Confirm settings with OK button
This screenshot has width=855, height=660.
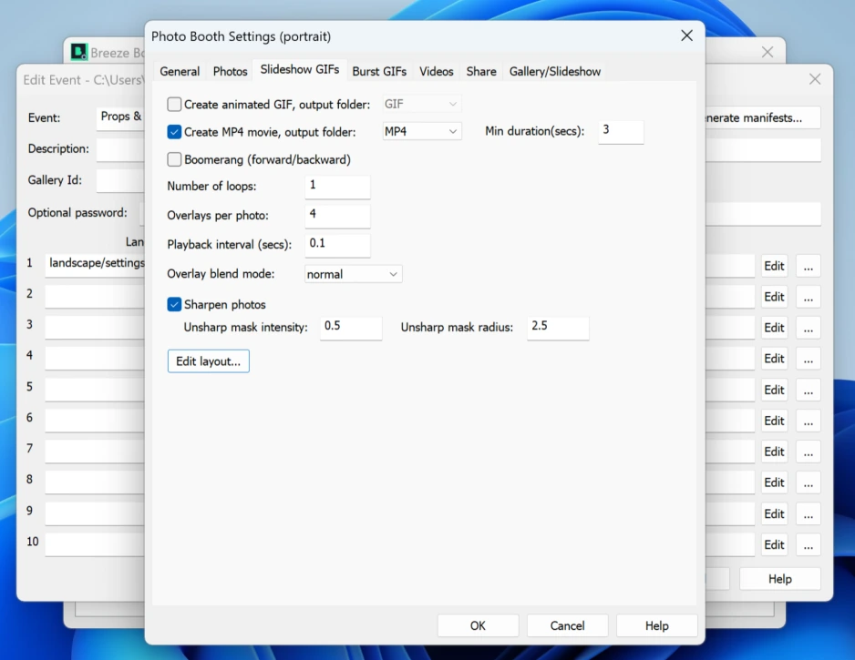[x=478, y=625]
